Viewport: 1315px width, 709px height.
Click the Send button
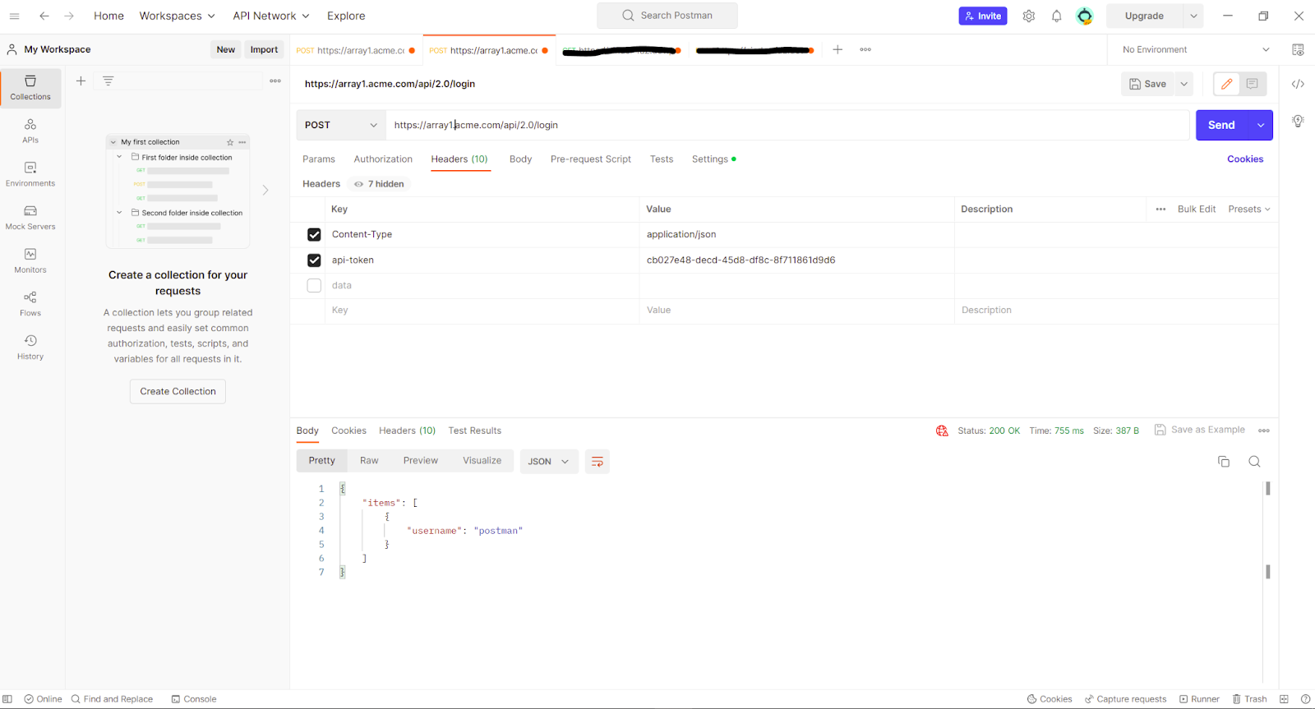pyautogui.click(x=1221, y=125)
